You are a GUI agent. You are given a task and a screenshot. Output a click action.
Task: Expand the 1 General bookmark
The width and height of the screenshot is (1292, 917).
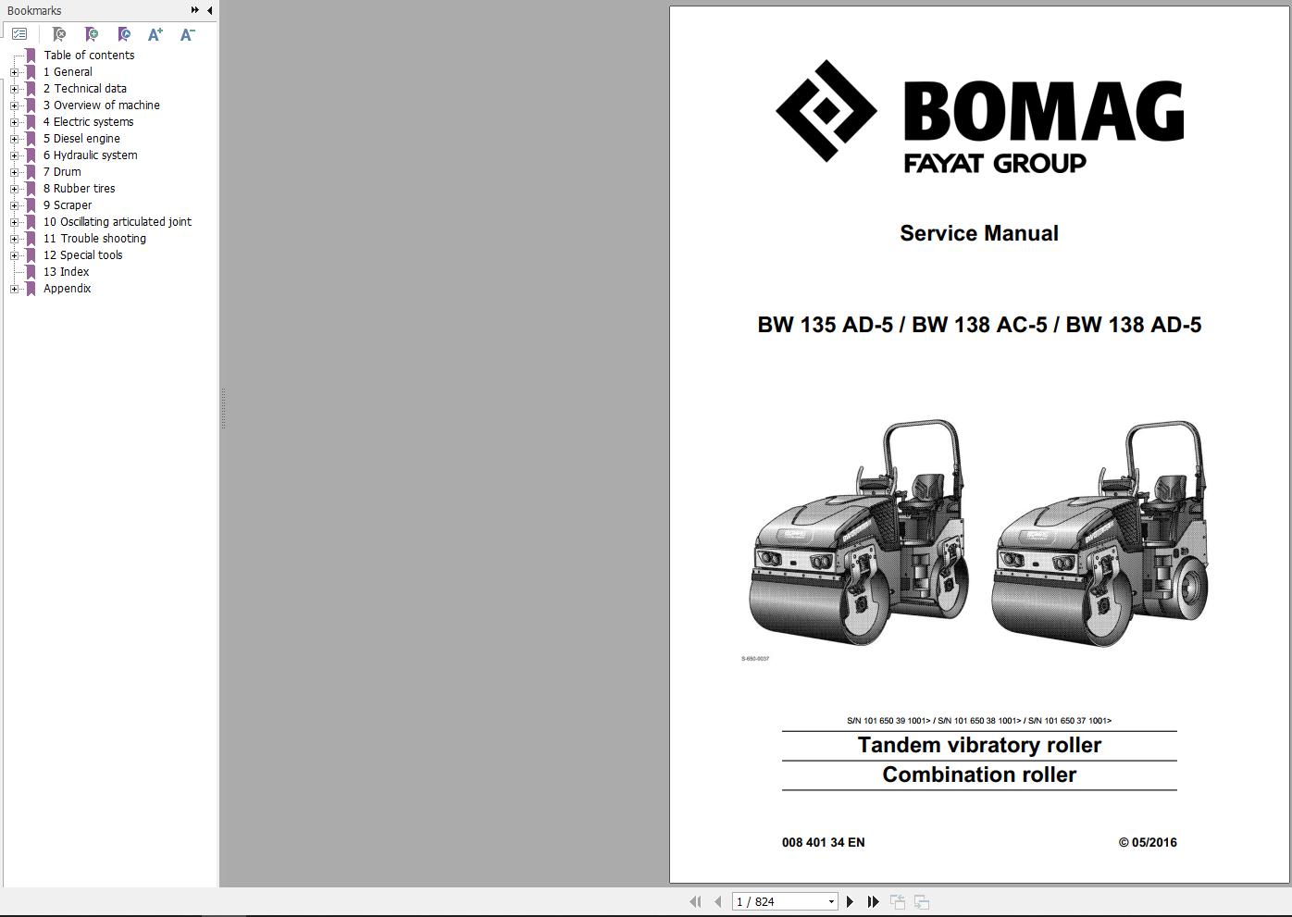coord(14,72)
